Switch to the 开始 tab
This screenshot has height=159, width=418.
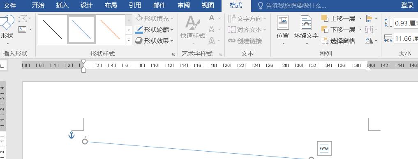coord(38,5)
